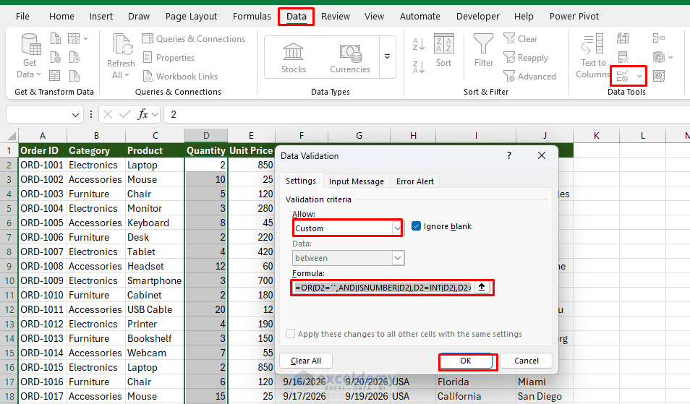
Task: Open the Data Validation dropdown arrow
Action: (x=639, y=76)
